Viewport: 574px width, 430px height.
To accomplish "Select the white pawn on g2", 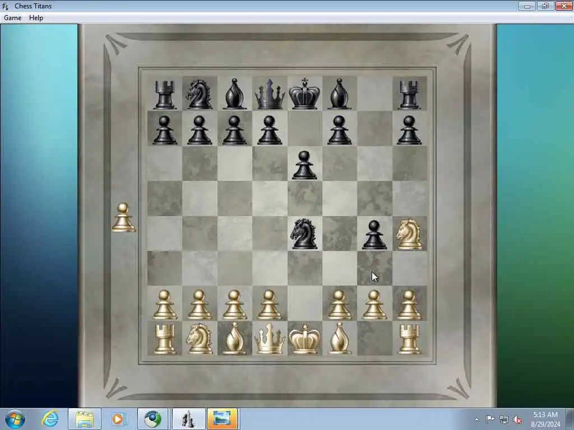I will pos(374,305).
